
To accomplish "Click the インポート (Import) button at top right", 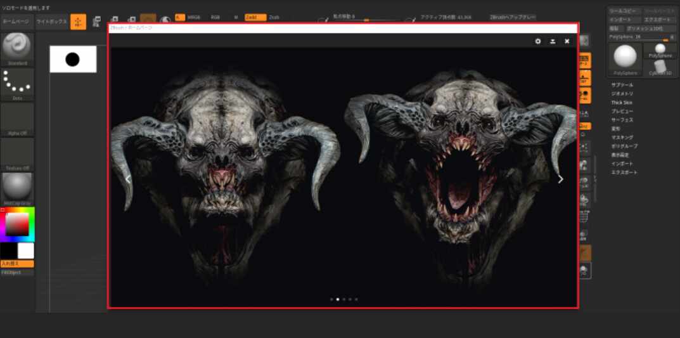I will tap(623, 20).
